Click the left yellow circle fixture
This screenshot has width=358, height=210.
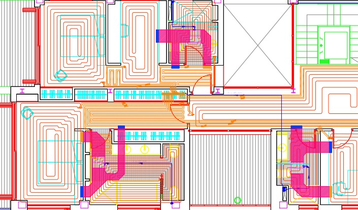[x=127, y=149]
